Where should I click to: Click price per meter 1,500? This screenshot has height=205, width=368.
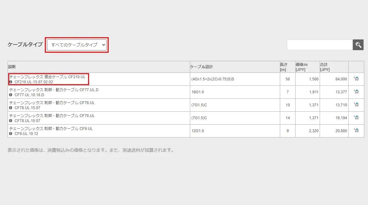(314, 79)
